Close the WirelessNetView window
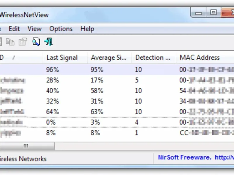The image size is (234, 175). pos(228,12)
